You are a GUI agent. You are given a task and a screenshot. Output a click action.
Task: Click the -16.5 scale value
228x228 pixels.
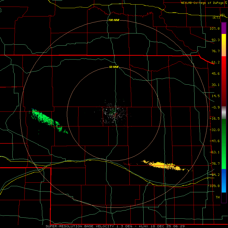215,119
